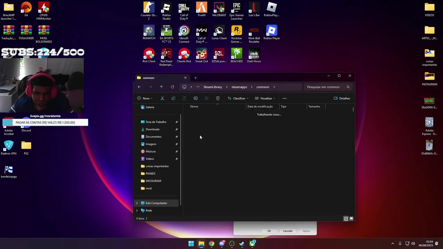Open the Windows Start menu

tap(191, 243)
